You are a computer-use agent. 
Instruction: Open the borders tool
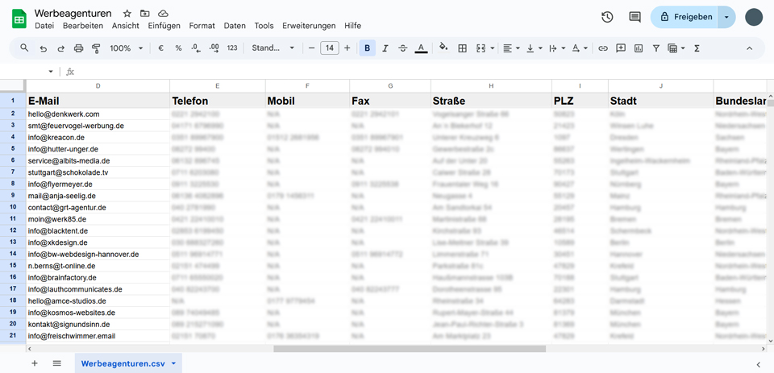tap(462, 48)
